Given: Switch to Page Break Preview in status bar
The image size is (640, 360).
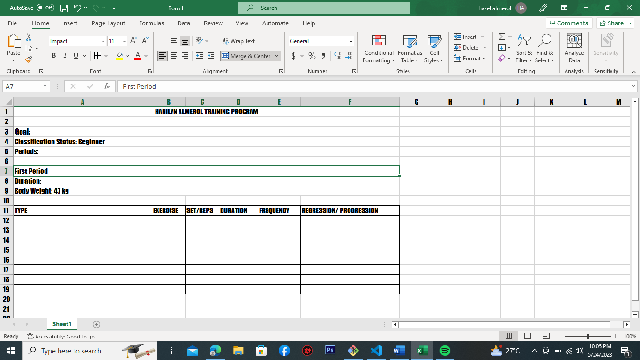Looking at the screenshot, I should pyautogui.click(x=546, y=336).
